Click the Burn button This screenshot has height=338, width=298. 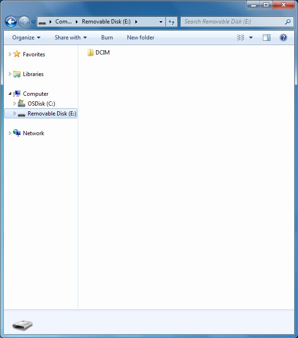point(107,38)
